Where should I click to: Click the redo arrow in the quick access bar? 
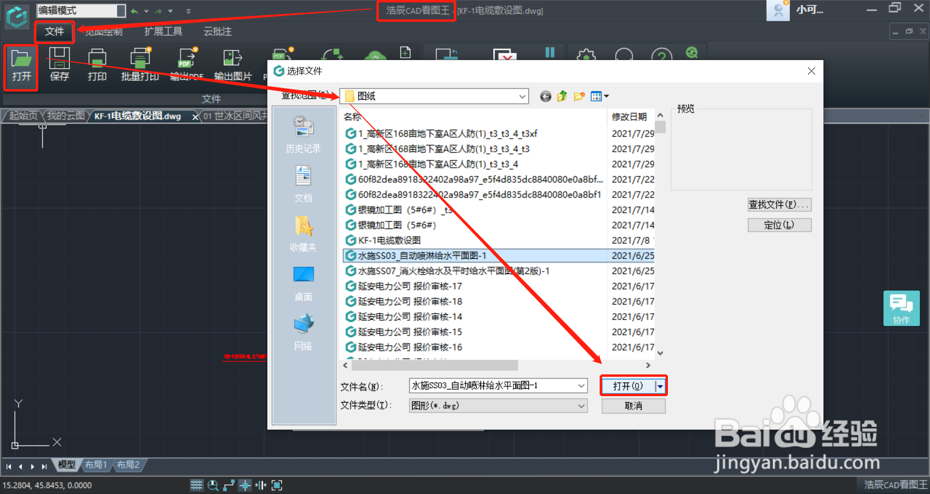pos(158,11)
